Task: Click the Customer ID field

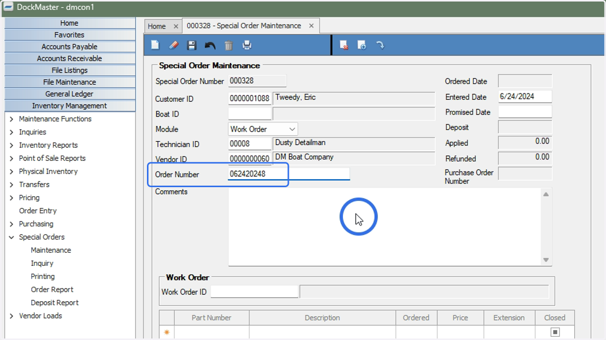Action: click(249, 99)
